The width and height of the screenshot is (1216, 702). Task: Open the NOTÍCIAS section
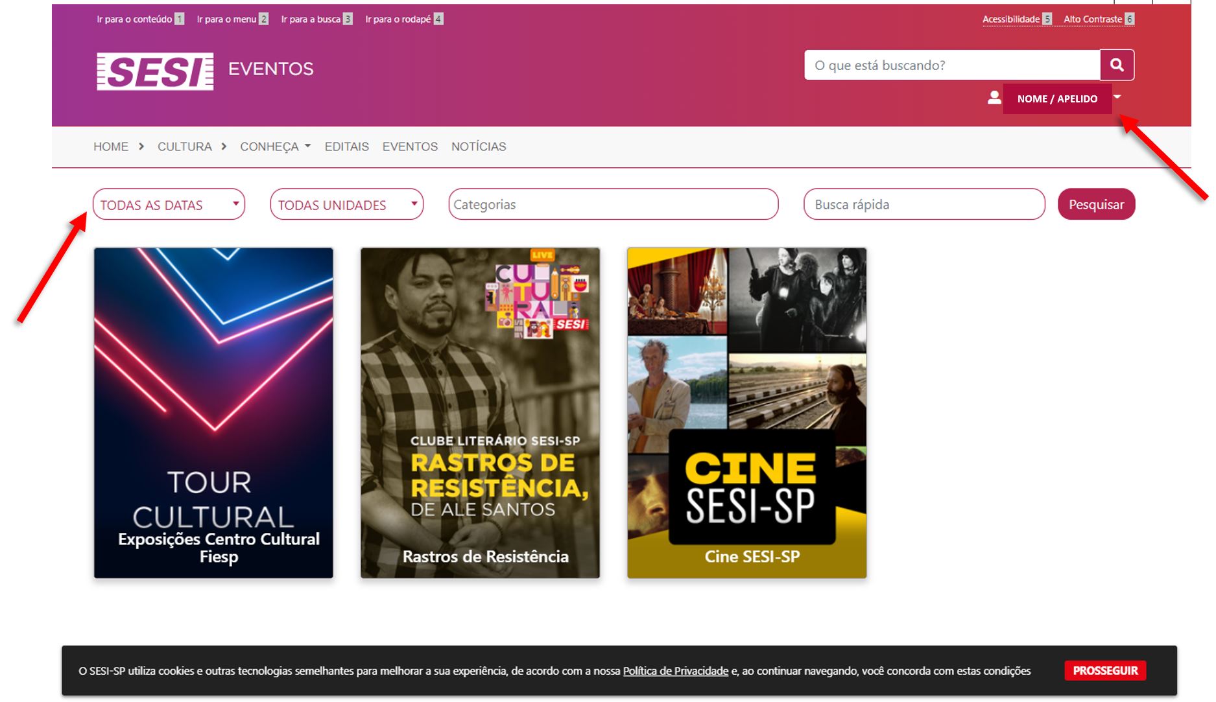[479, 146]
